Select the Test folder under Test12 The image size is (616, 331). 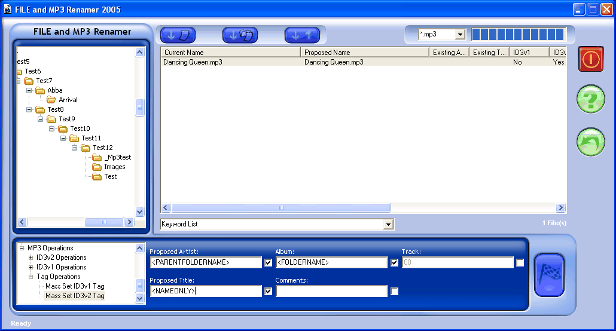pyautogui.click(x=111, y=176)
